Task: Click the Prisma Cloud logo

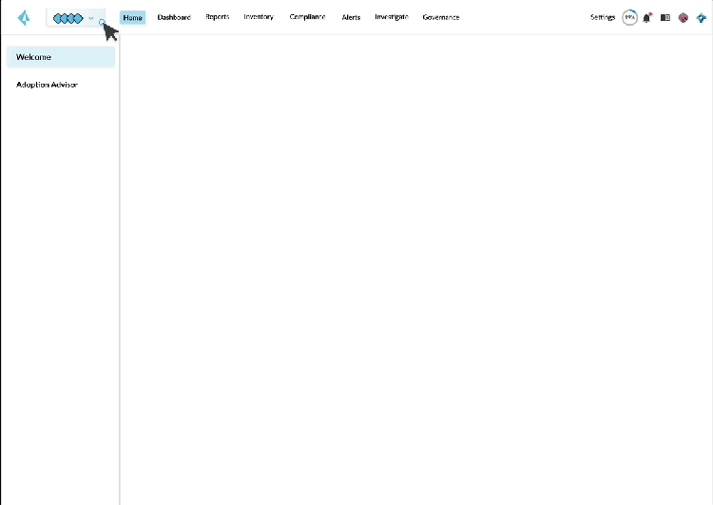Action: pos(23,18)
